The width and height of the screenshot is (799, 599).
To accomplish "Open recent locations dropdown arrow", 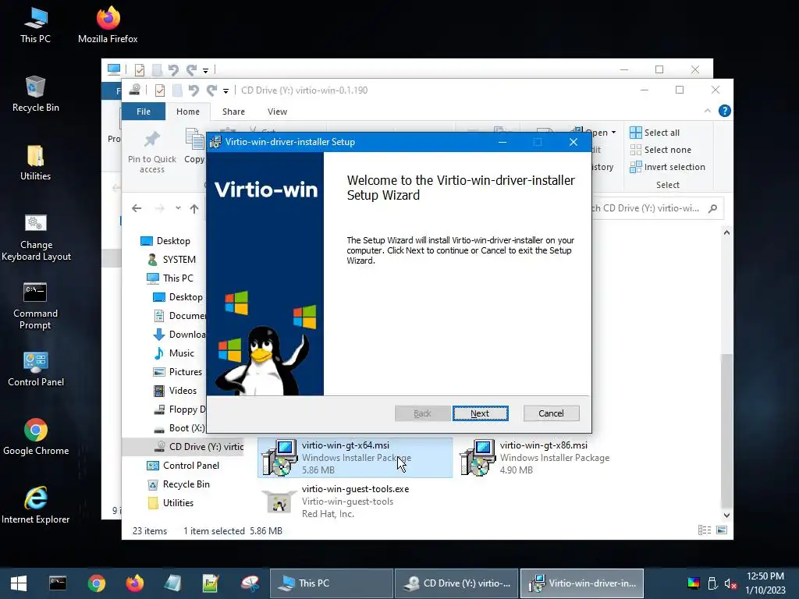I will 178,208.
